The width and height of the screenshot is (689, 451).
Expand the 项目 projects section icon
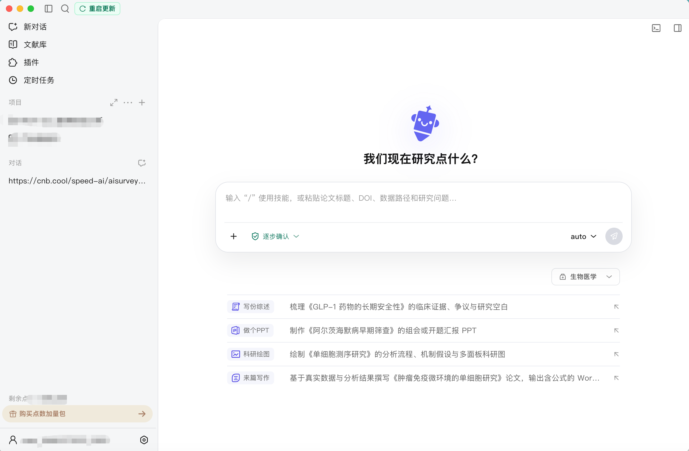tap(114, 102)
